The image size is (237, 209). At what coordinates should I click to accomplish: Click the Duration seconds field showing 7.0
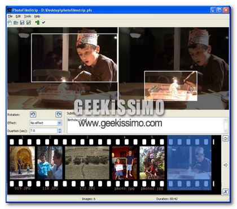pyautogui.click(x=43, y=131)
